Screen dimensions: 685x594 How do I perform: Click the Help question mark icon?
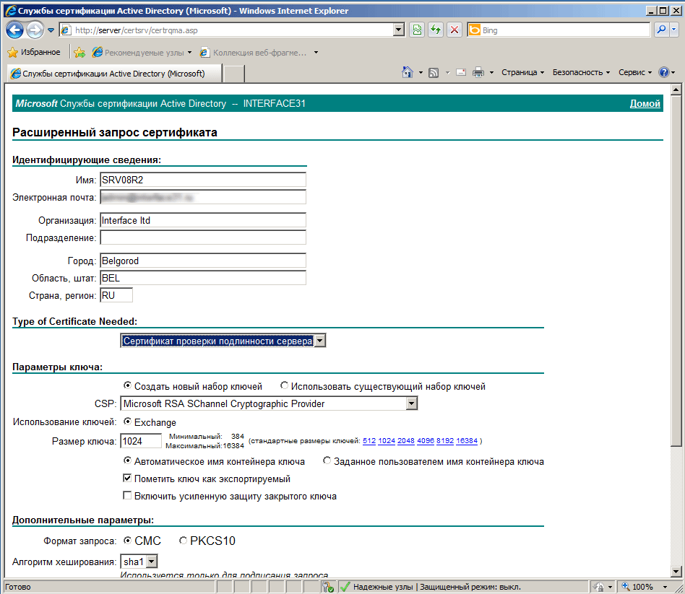663,72
